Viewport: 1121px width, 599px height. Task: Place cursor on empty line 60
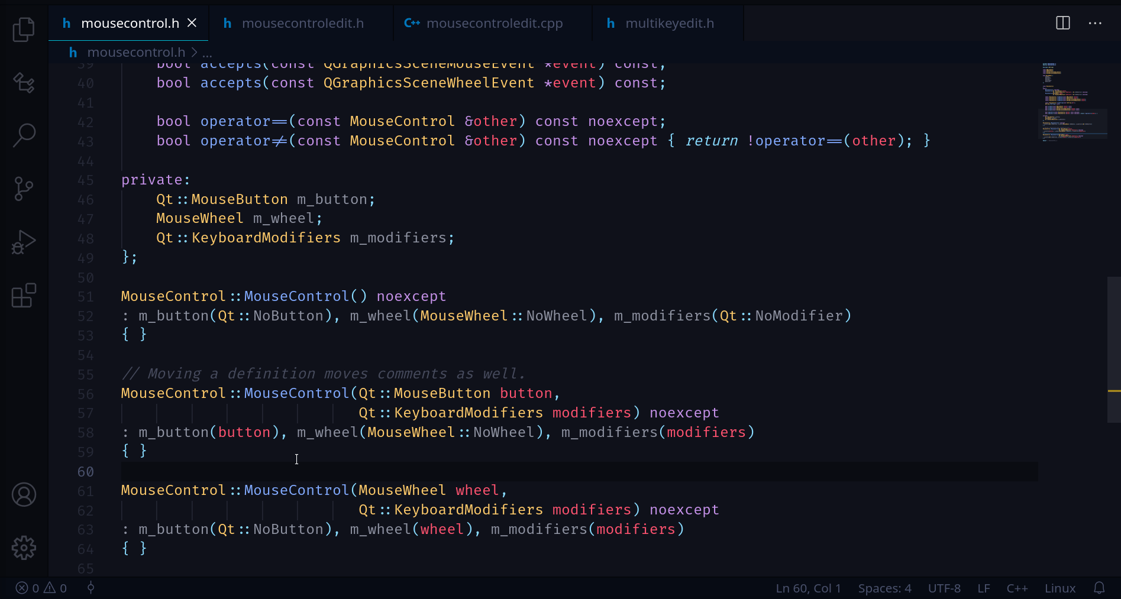coord(579,471)
